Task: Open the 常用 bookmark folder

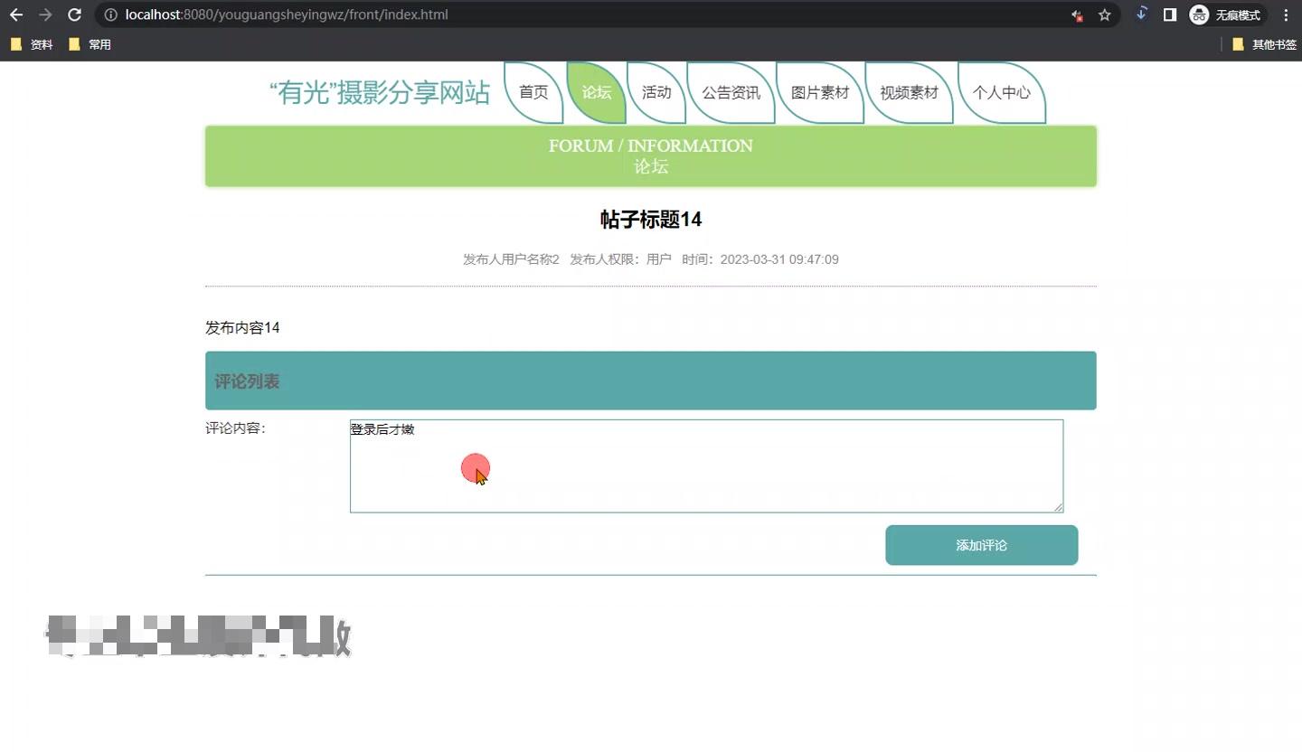Action: tap(90, 44)
